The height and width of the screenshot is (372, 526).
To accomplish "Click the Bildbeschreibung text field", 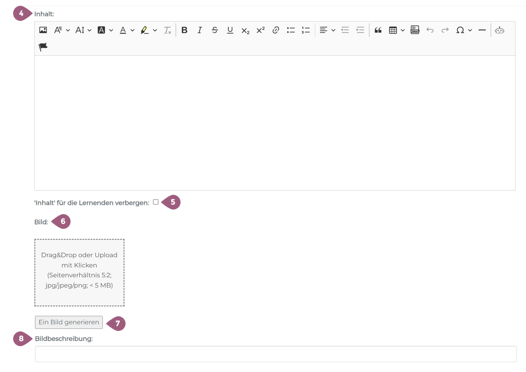I will [275, 354].
